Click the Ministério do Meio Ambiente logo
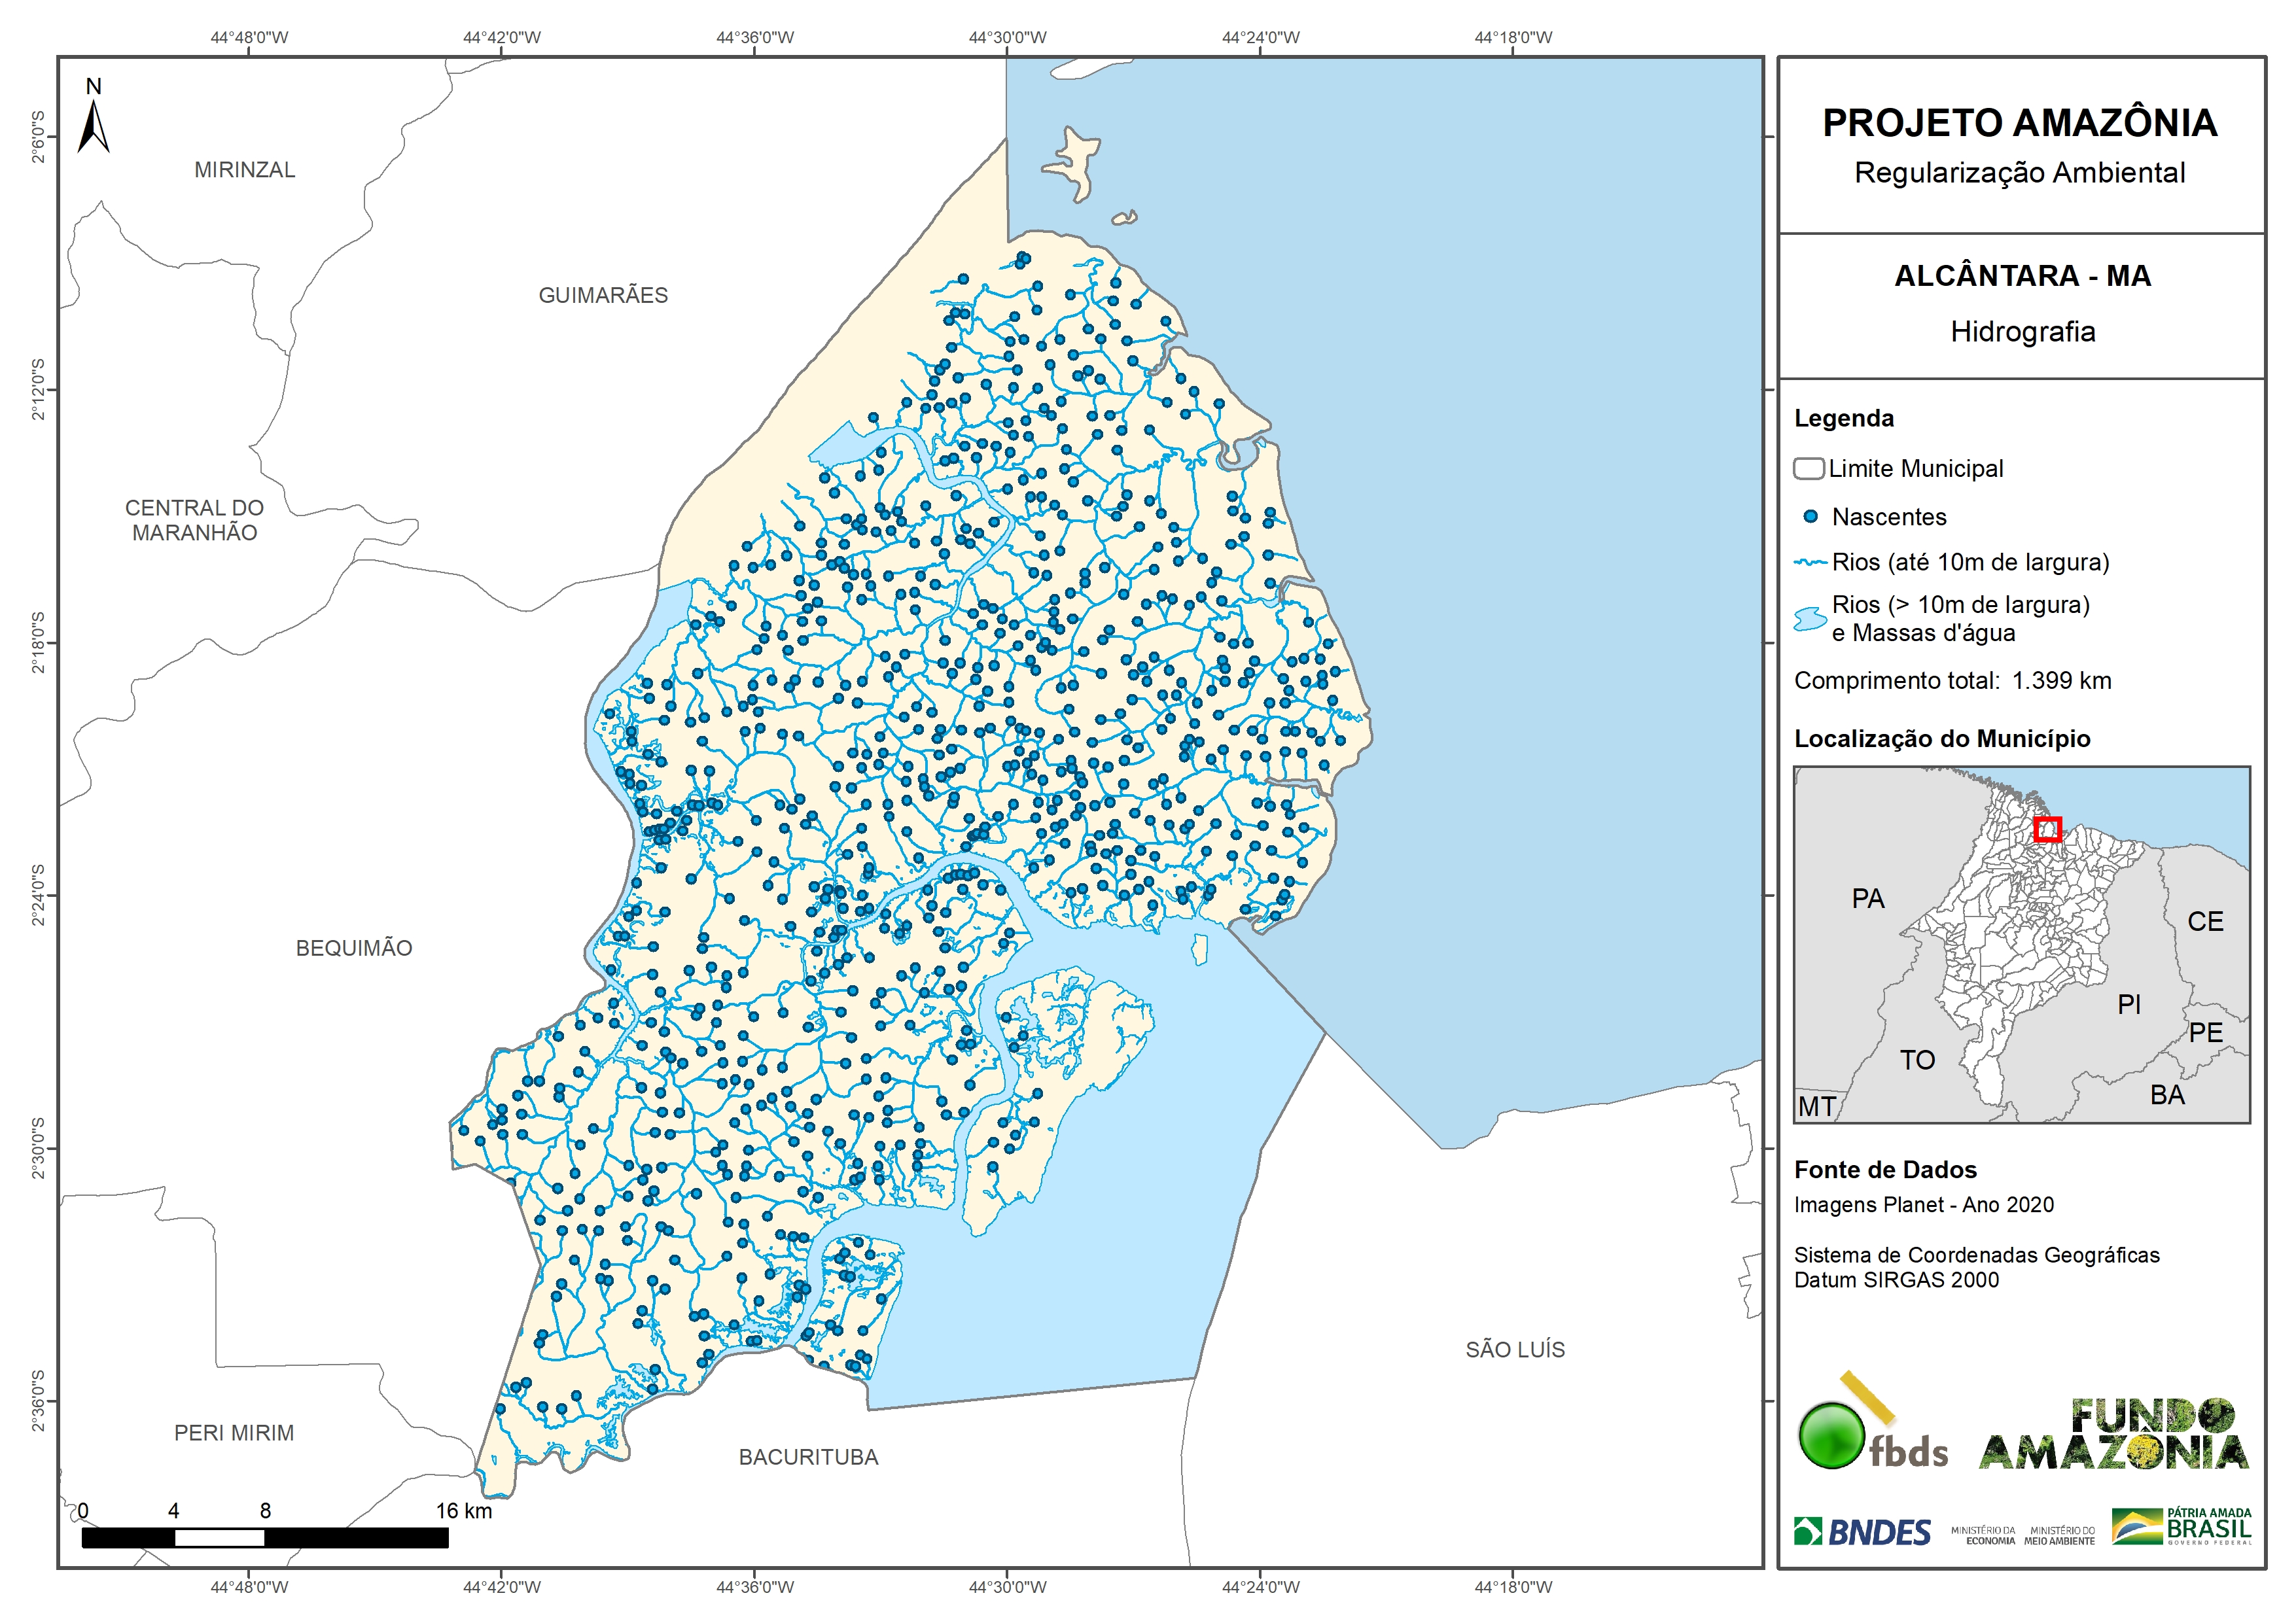This screenshot has width=2296, height=1623. click(2059, 1536)
